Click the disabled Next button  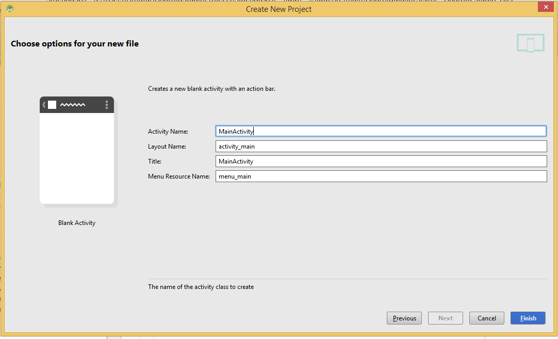(x=445, y=318)
